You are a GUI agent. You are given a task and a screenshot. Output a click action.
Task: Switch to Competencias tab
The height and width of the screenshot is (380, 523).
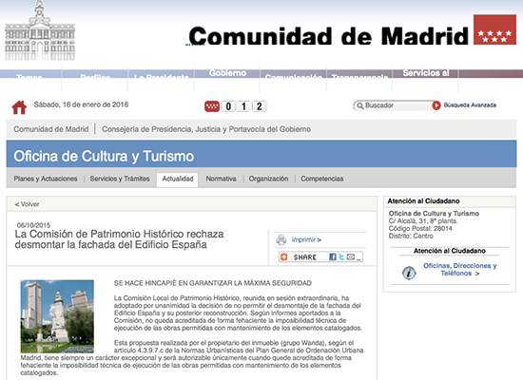(x=321, y=179)
